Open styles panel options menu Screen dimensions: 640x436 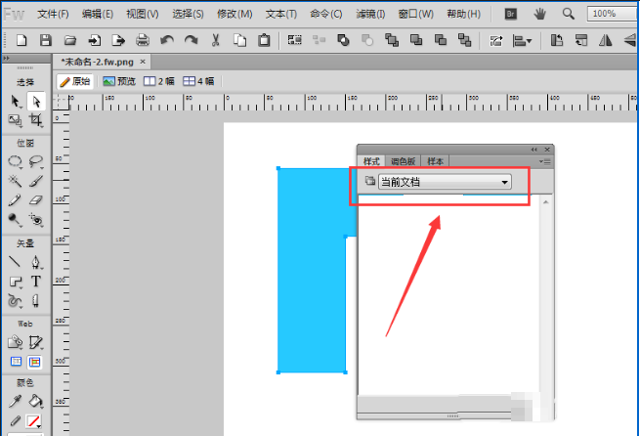[545, 161]
